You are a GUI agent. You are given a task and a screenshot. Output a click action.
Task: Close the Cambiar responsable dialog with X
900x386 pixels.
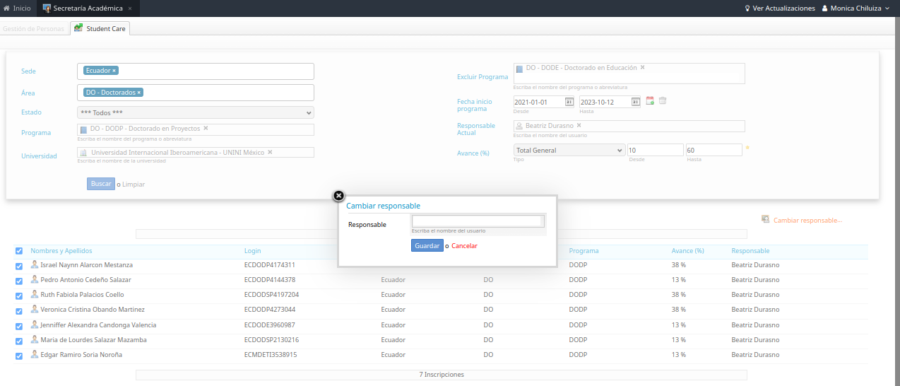[338, 196]
